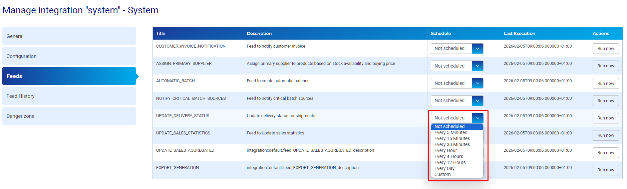Run CUSTOMER_INVOICE_NOTIFICATION feed now
The height and width of the screenshot is (189, 627).
[x=605, y=49]
